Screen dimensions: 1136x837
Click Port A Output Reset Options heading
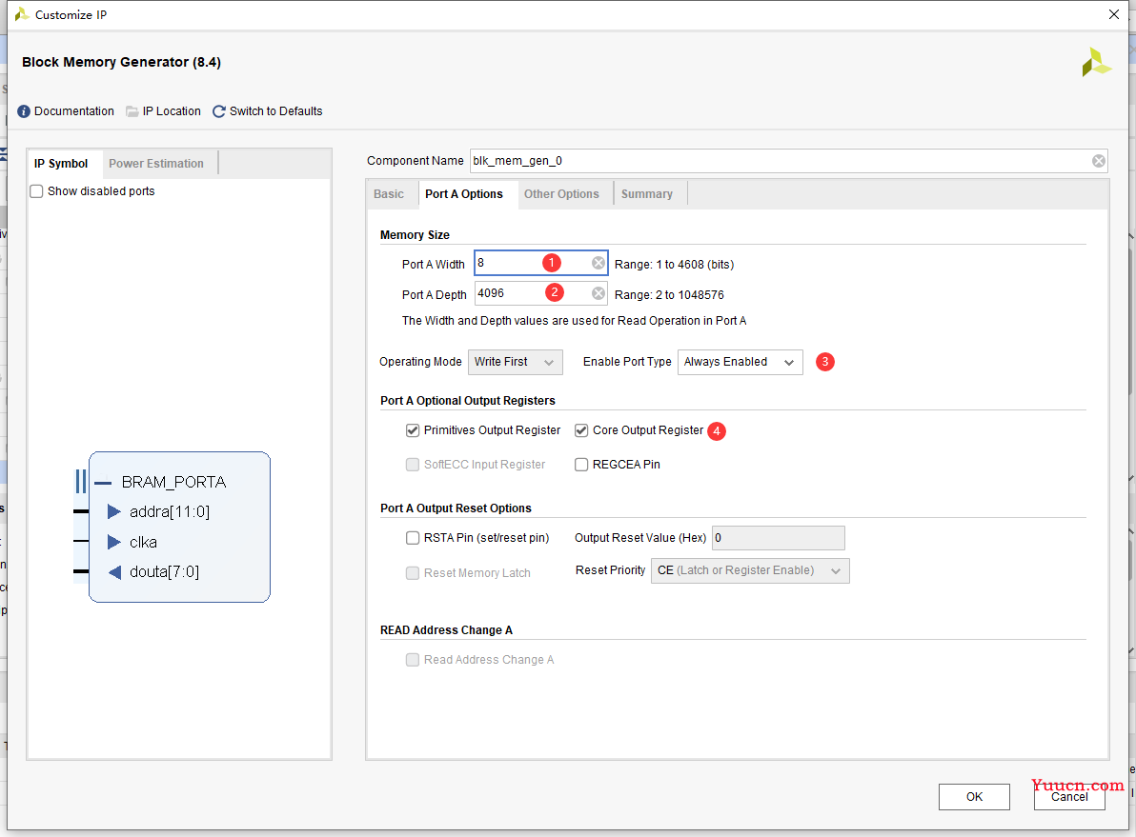(456, 508)
